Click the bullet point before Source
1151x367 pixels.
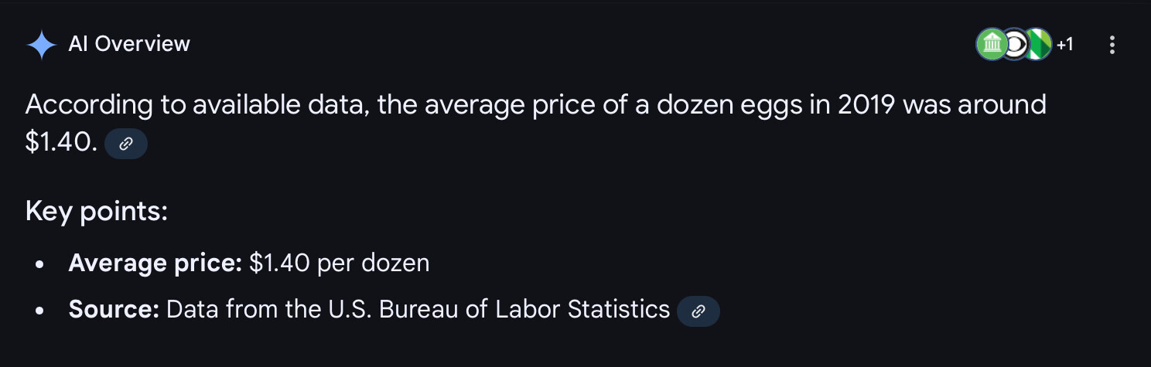[x=39, y=311]
